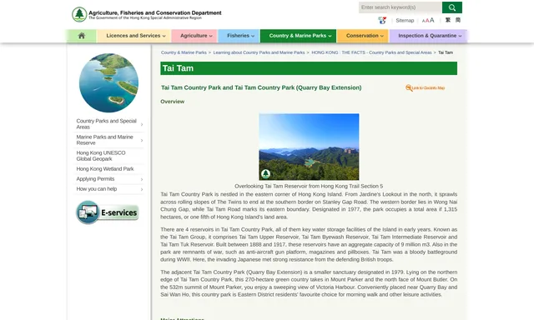Viewport: 534px width, 320px height.
Task: Open How you can help sidebar link
Action: point(97,188)
